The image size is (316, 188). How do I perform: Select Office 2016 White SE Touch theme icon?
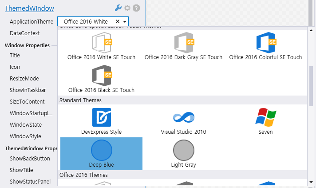pyautogui.click(x=102, y=43)
